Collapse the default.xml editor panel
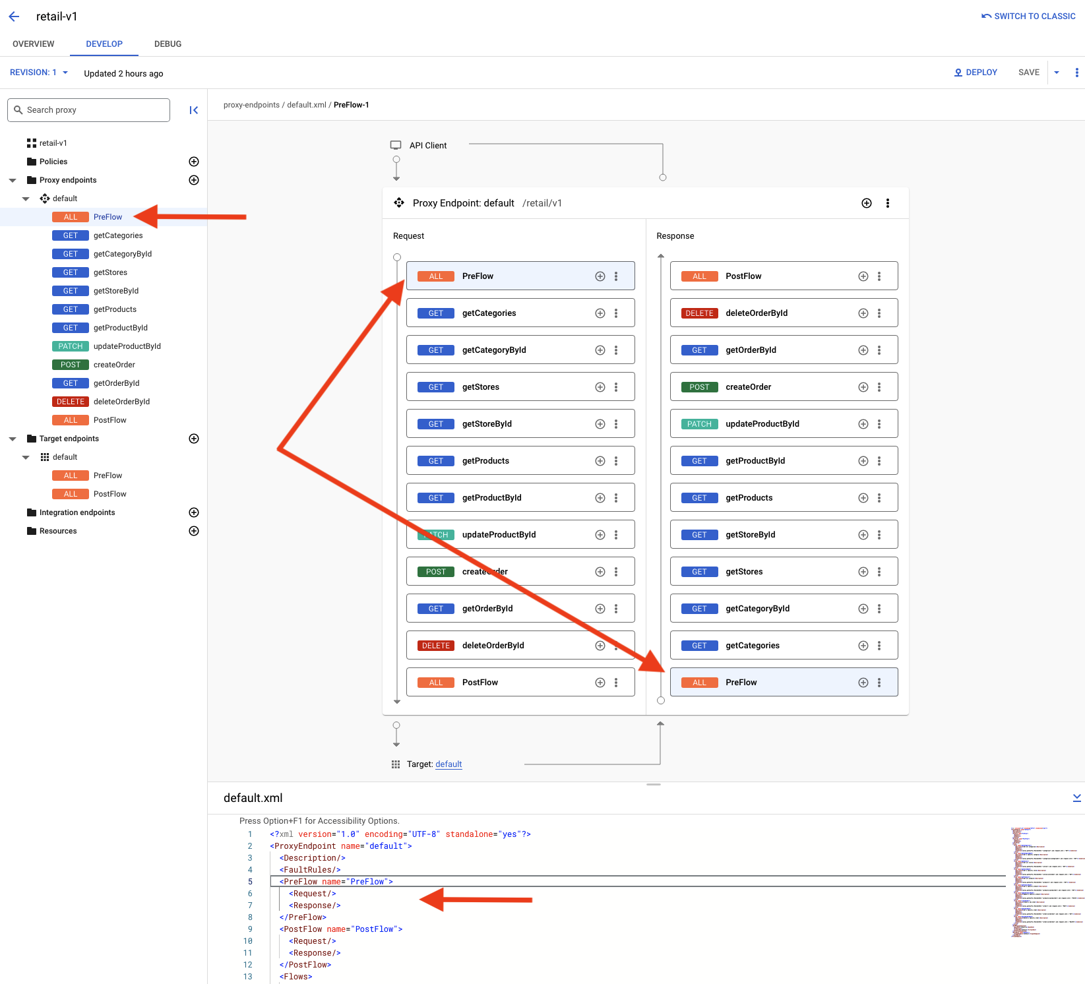Image resolution: width=1085 pixels, height=984 pixels. click(1077, 798)
